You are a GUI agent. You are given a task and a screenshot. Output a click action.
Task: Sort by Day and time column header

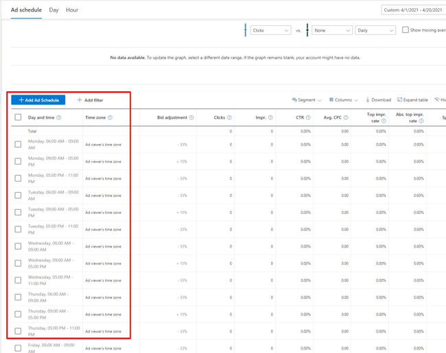pyautogui.click(x=41, y=117)
